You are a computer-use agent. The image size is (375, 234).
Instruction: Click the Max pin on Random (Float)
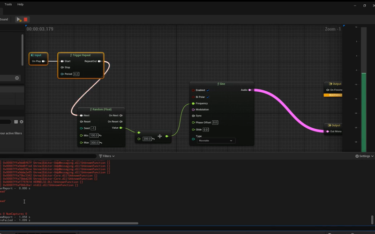click(81, 143)
